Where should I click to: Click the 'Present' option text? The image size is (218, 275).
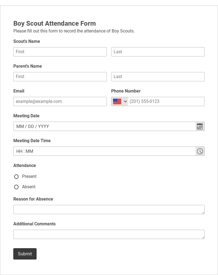click(29, 176)
